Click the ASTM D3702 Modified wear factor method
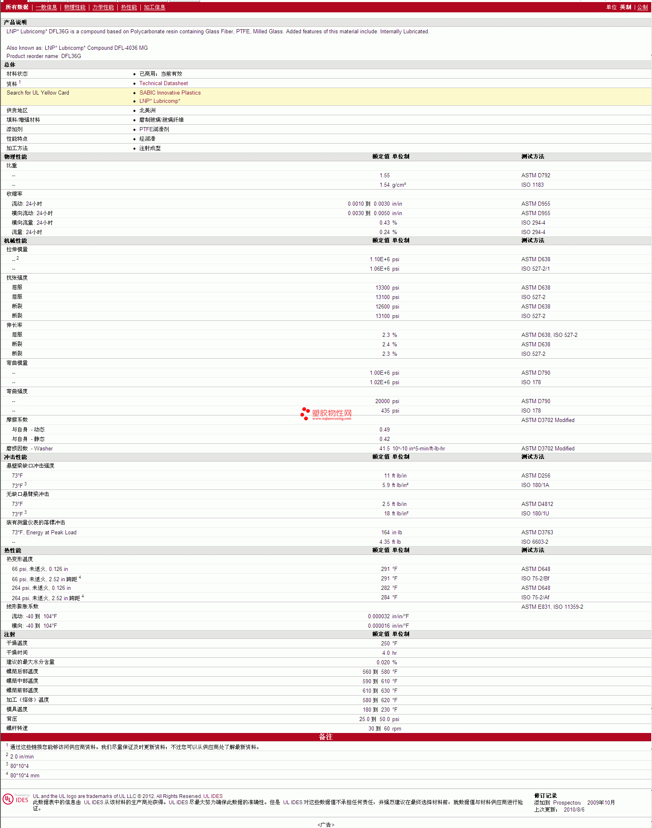 tap(548, 449)
